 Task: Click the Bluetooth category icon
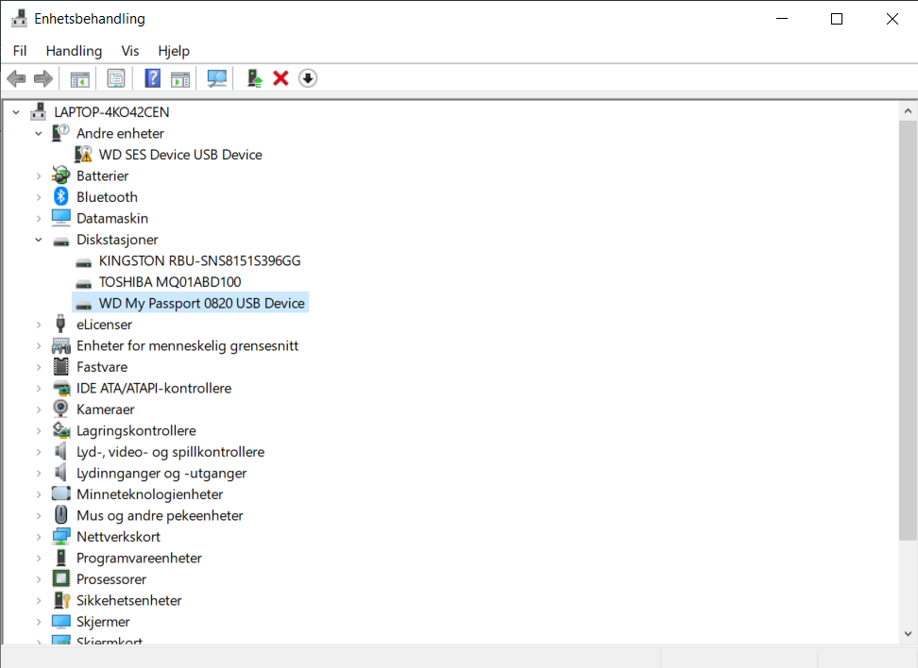coord(60,196)
